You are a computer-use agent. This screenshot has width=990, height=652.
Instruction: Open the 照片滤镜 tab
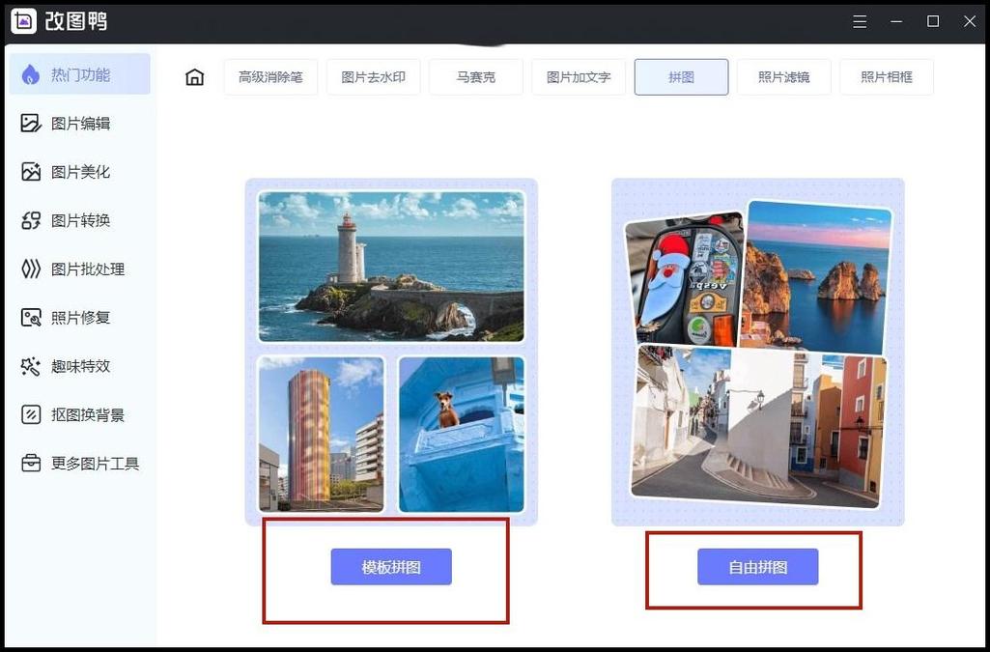tap(784, 76)
